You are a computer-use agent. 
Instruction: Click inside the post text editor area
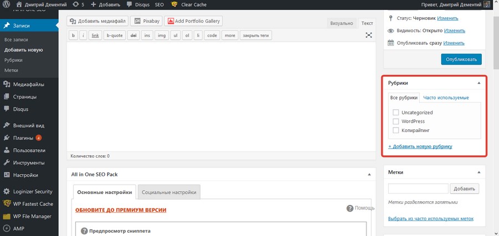click(221, 97)
